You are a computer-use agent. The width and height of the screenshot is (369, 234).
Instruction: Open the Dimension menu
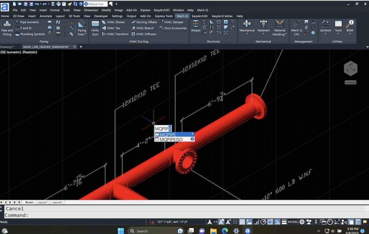91,10
